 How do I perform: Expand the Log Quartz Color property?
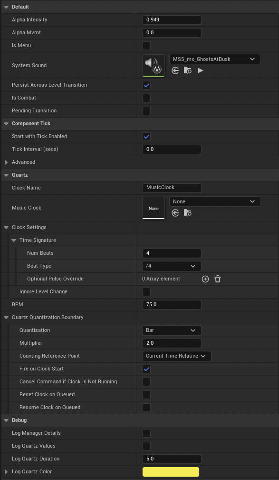6,472
